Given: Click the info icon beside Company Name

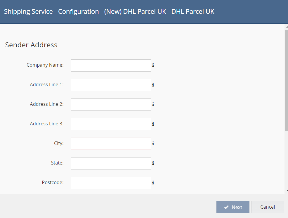Looking at the screenshot, I should click(x=153, y=65).
